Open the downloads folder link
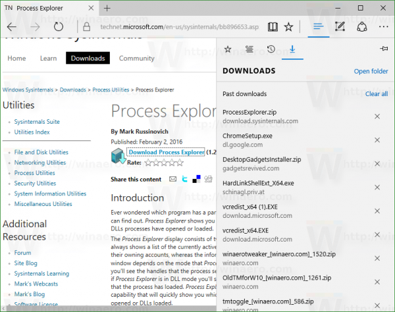This screenshot has height=312, width=395. (x=371, y=72)
